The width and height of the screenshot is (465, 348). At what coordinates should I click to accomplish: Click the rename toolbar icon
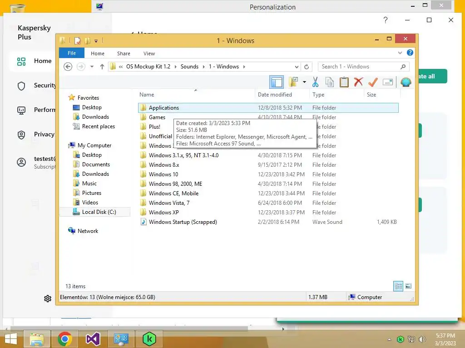point(388,82)
